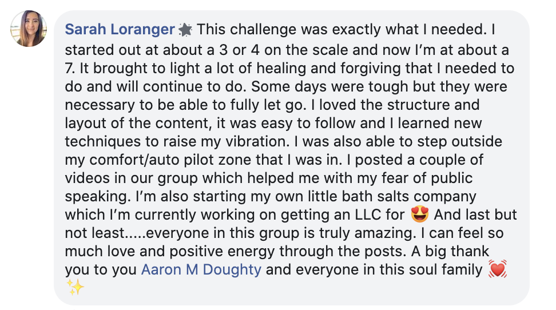Click the text 3 or 4
556x310 pixels.
pyautogui.click(x=239, y=50)
